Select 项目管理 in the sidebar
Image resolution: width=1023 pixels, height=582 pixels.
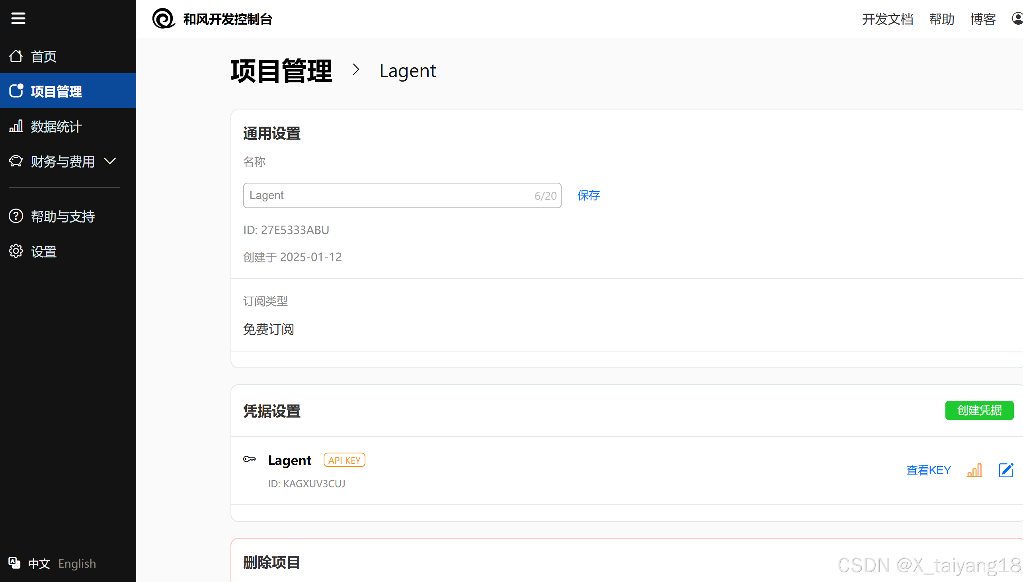pos(56,92)
